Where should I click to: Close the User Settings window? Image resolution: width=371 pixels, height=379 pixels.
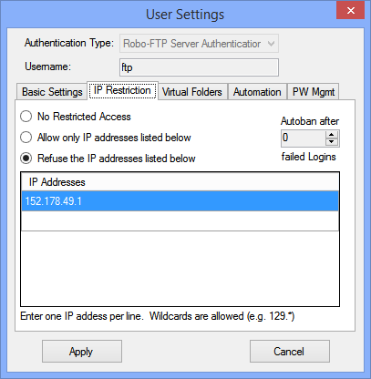coord(350,11)
